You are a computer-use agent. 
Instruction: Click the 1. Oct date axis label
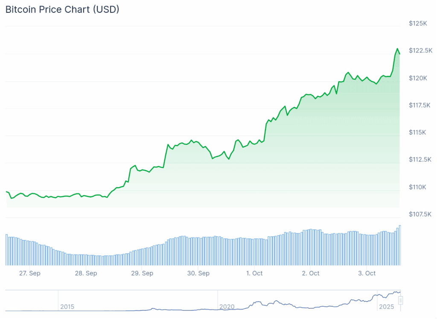point(254,273)
